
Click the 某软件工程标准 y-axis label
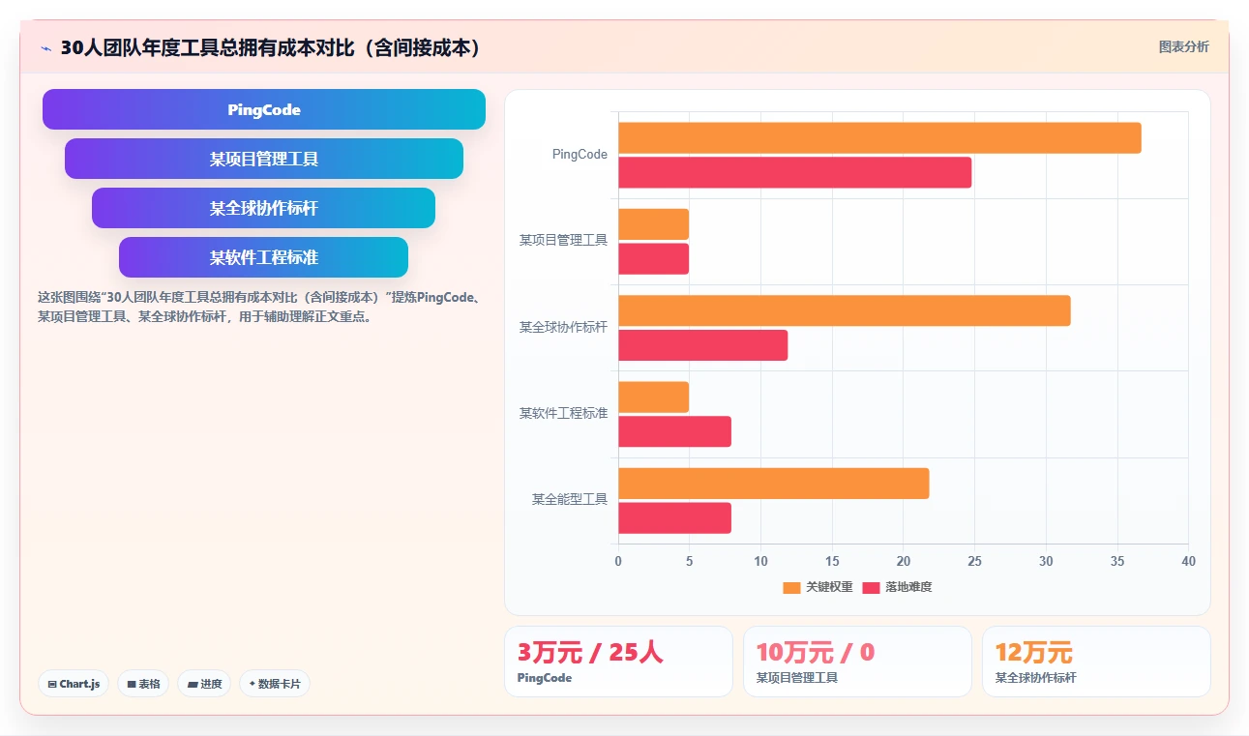coord(563,414)
